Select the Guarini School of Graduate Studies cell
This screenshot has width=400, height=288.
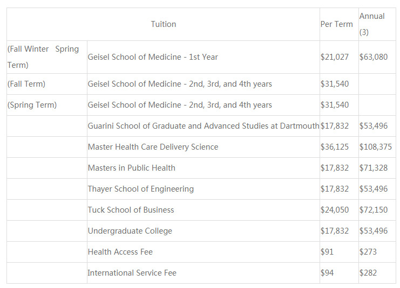click(x=203, y=126)
